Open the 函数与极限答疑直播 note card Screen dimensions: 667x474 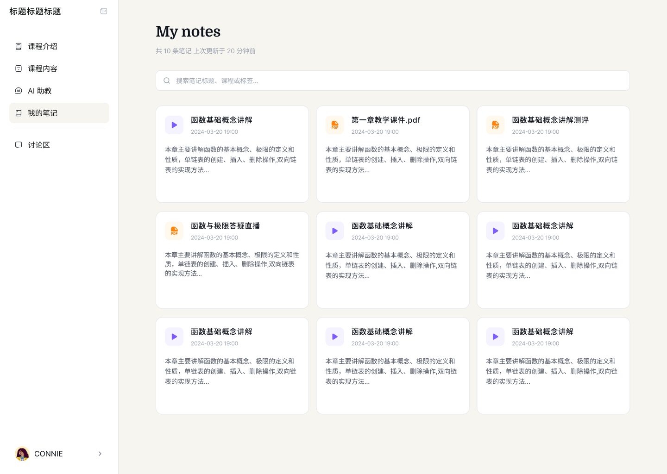226,226
